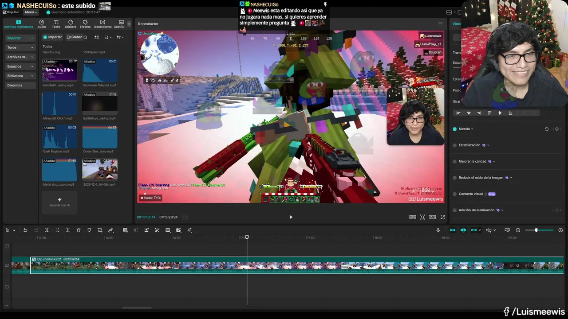Open the Alta quality setting in player
The height and width of the screenshot is (319, 568).
[413, 217]
